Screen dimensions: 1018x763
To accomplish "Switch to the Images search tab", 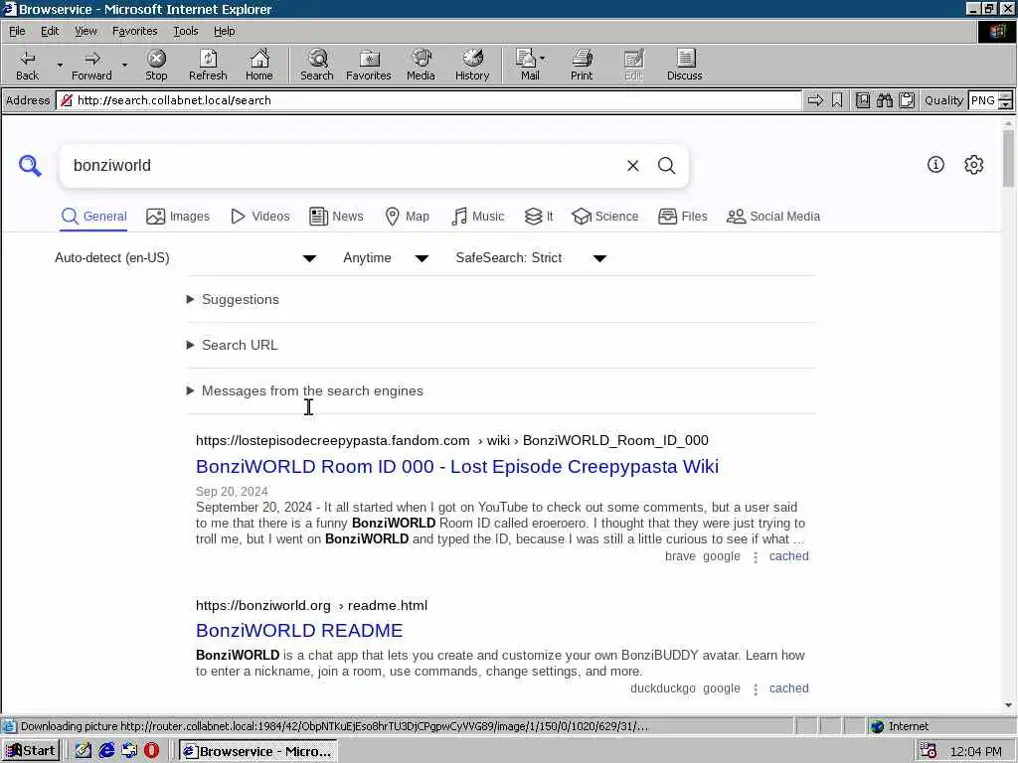I will coord(178,217).
